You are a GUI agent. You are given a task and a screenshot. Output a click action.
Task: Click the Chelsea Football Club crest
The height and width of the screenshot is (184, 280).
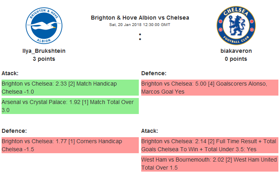pyautogui.click(x=236, y=26)
